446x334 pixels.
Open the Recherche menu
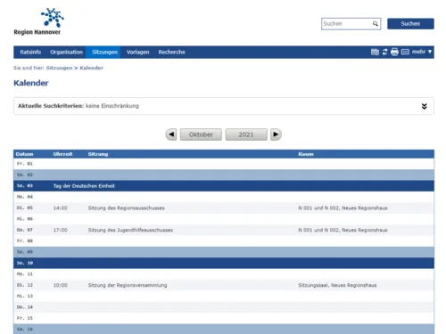171,52
